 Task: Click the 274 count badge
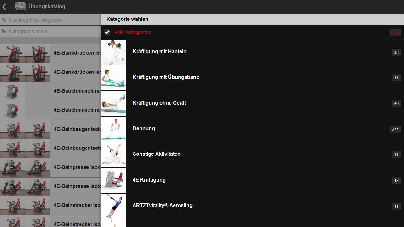(x=395, y=129)
